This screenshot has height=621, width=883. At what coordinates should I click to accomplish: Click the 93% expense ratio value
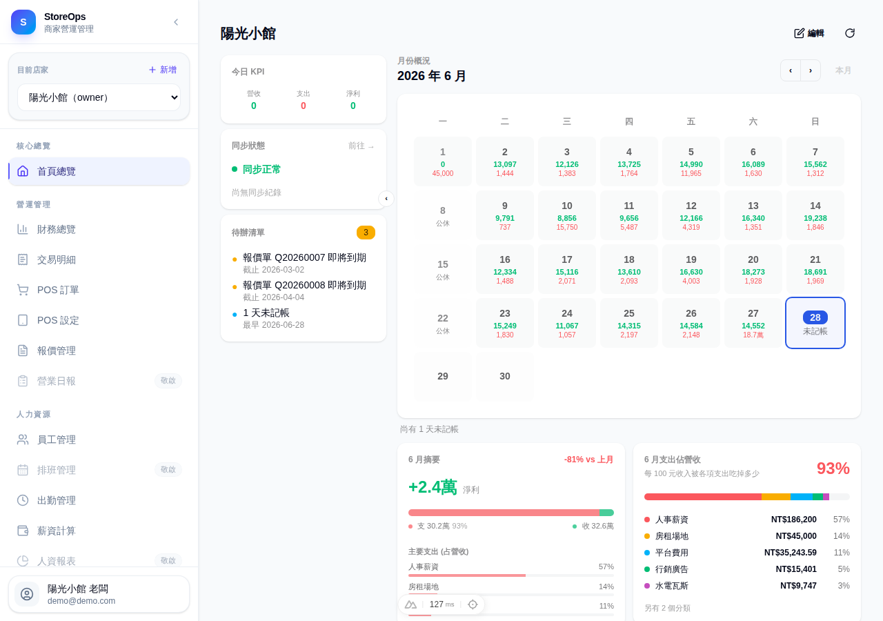[833, 469]
